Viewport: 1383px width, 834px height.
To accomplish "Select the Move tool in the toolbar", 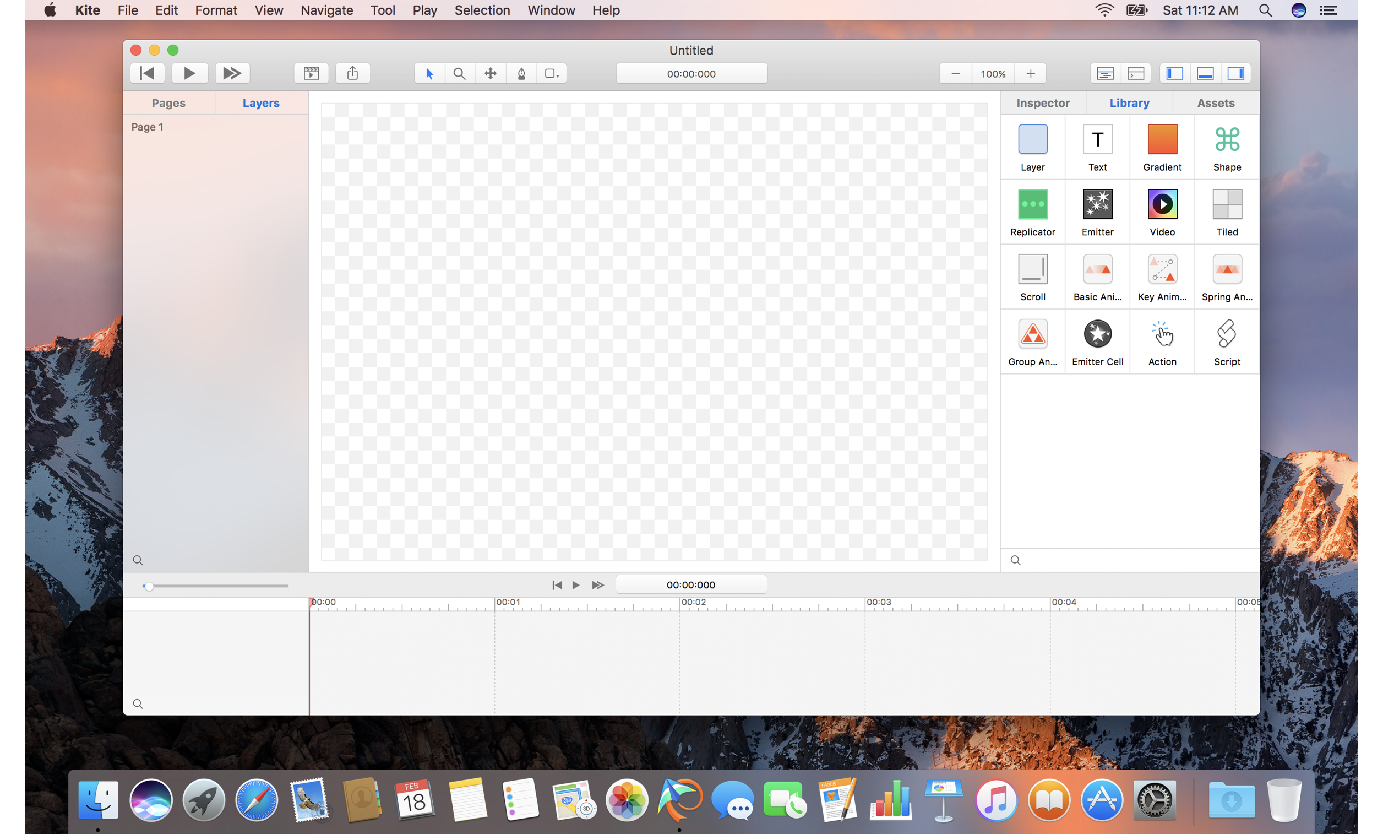I will 490,73.
